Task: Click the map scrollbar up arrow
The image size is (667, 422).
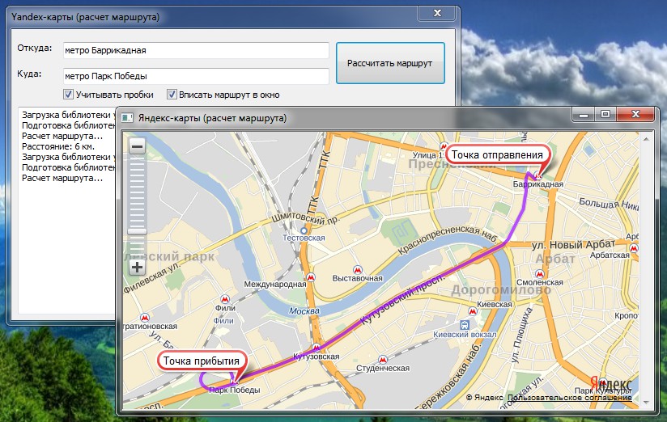Action: pyautogui.click(x=646, y=139)
